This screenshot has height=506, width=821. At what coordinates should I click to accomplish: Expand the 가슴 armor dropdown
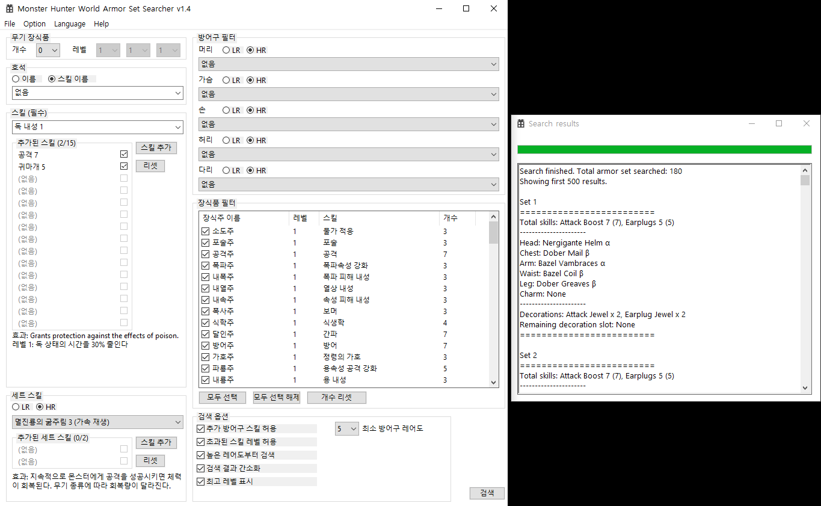[x=349, y=94]
